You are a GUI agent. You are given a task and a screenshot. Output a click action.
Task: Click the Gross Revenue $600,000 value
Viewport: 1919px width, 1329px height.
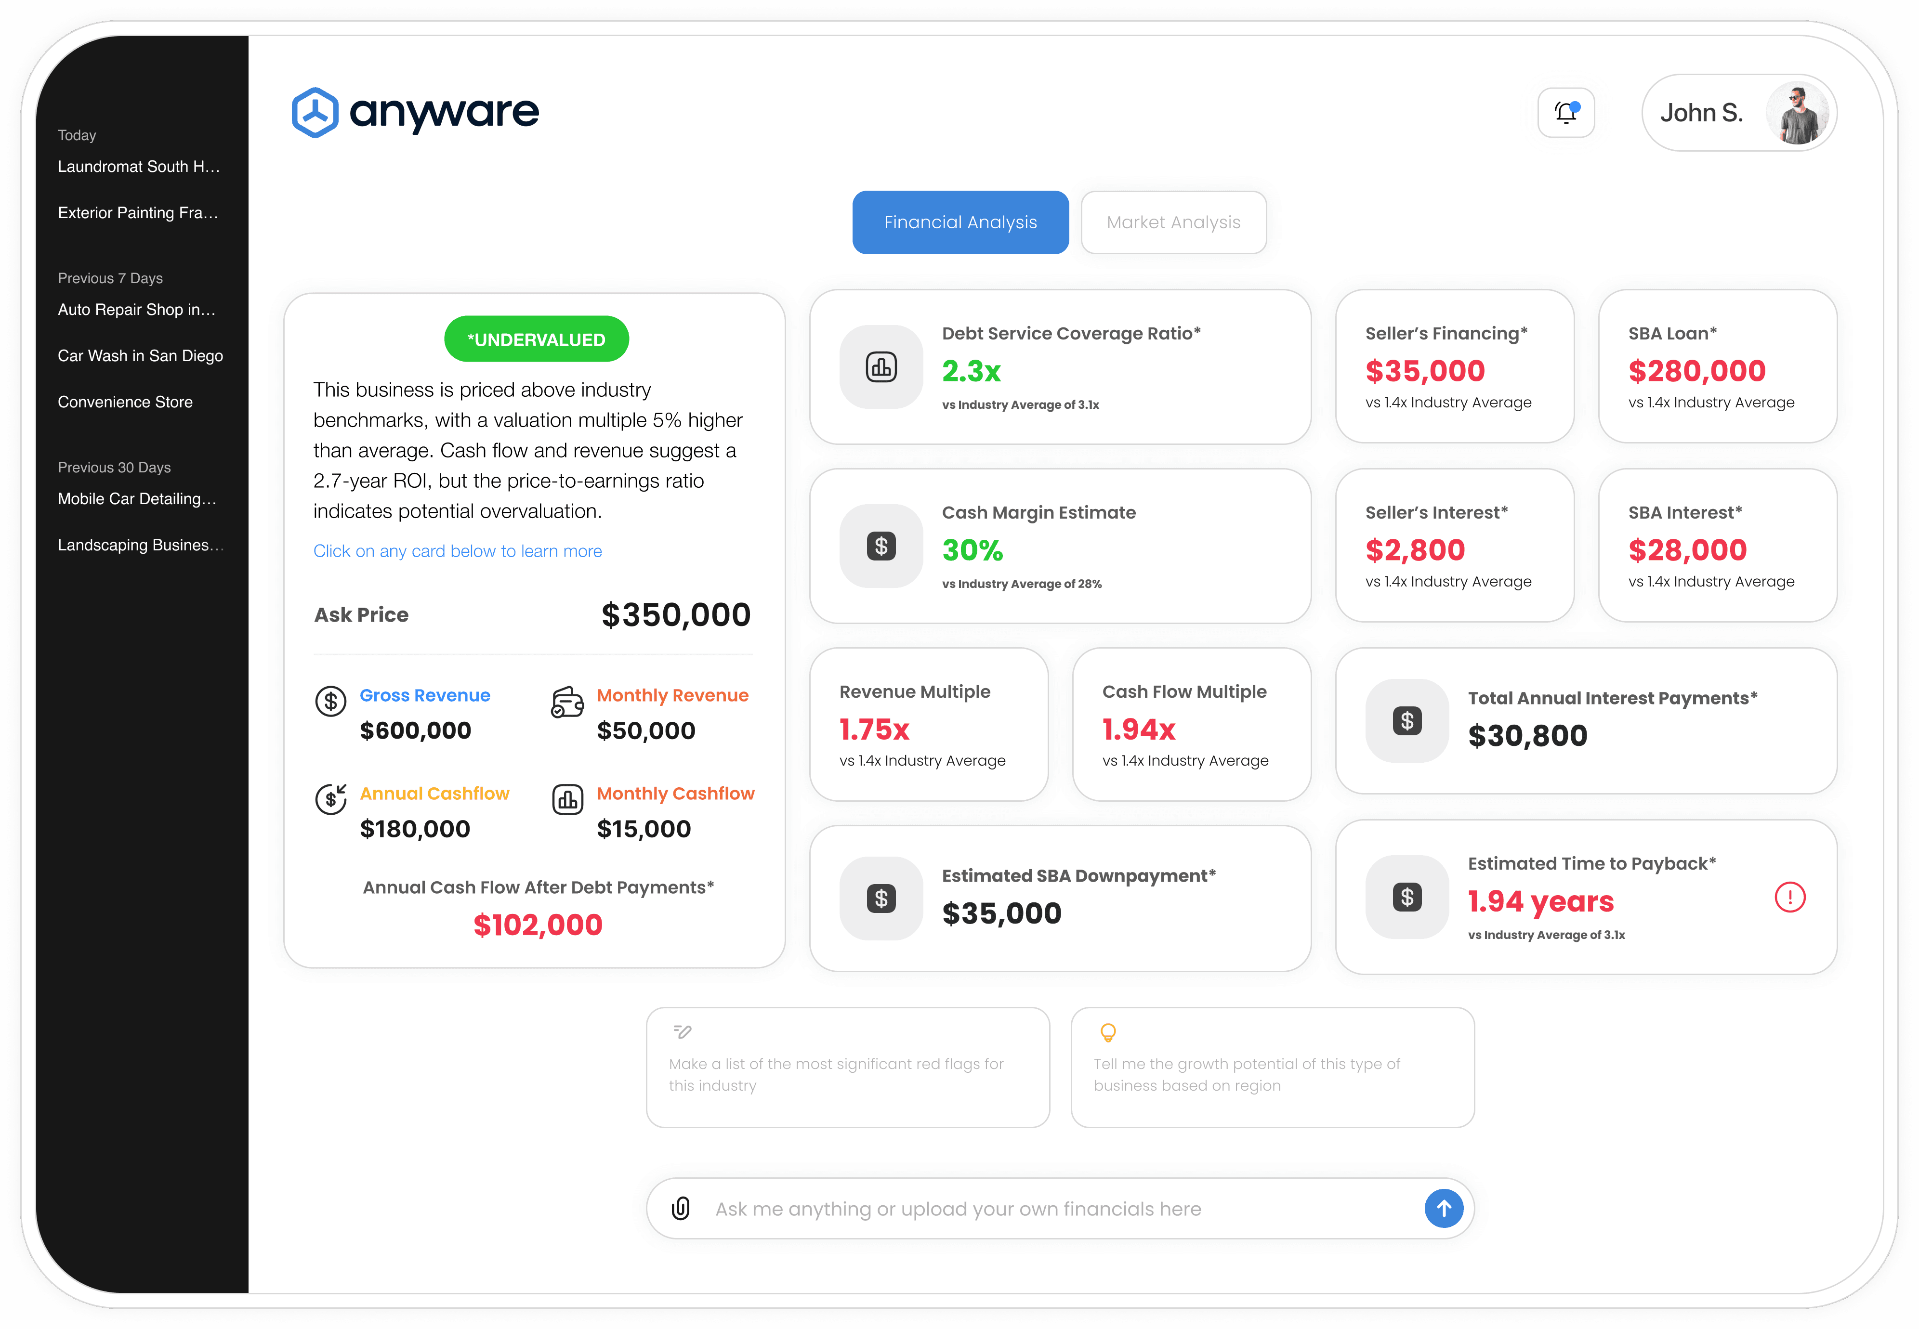click(416, 731)
